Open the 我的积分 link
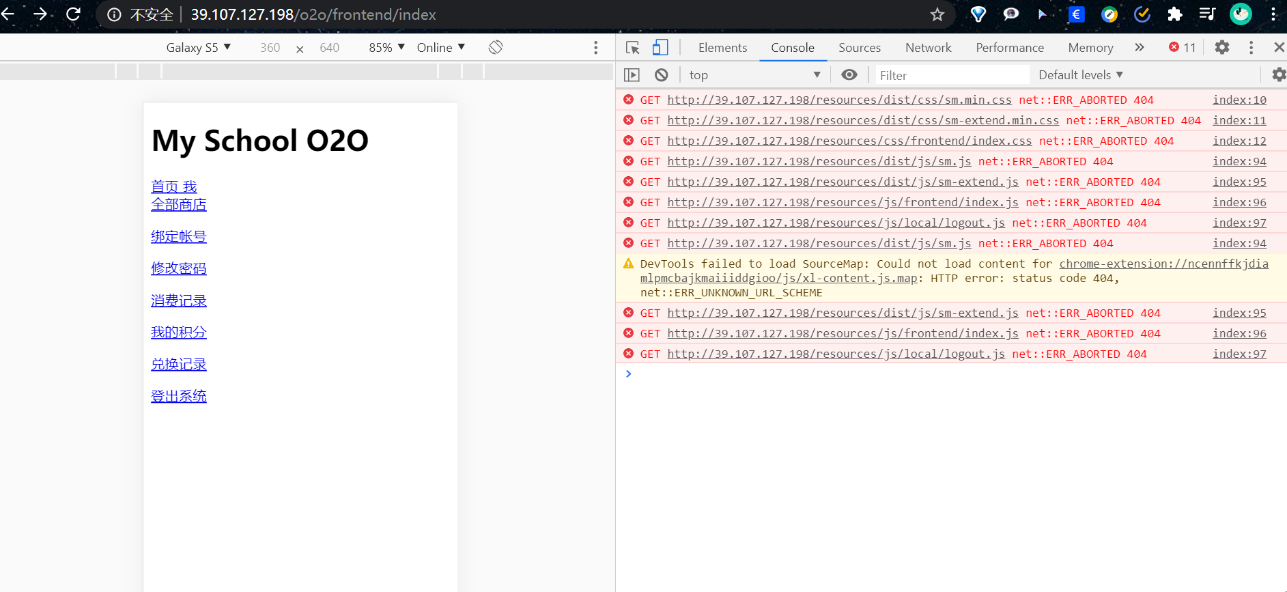This screenshot has height=592, width=1287. point(179,332)
